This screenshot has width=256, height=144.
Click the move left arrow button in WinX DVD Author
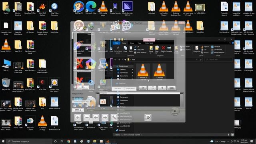coord(96,117)
